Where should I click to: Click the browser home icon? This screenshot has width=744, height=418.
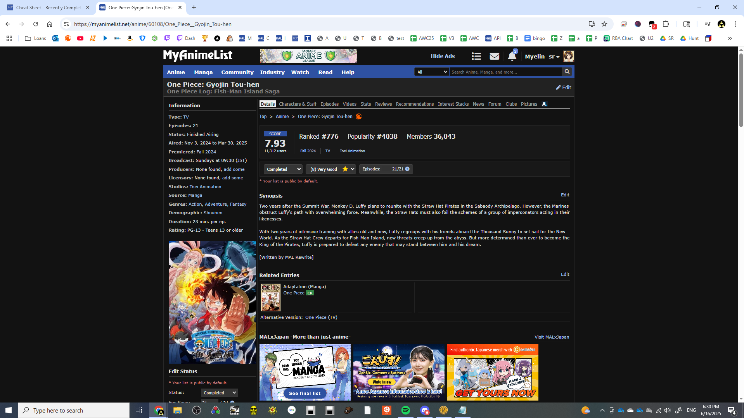point(50,24)
